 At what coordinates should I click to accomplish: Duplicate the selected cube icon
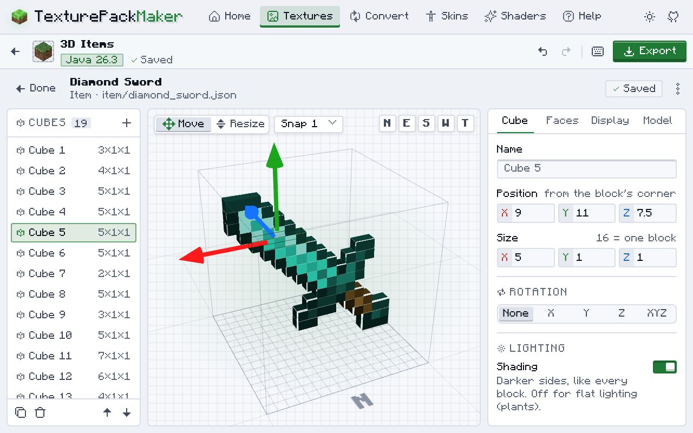pos(21,412)
